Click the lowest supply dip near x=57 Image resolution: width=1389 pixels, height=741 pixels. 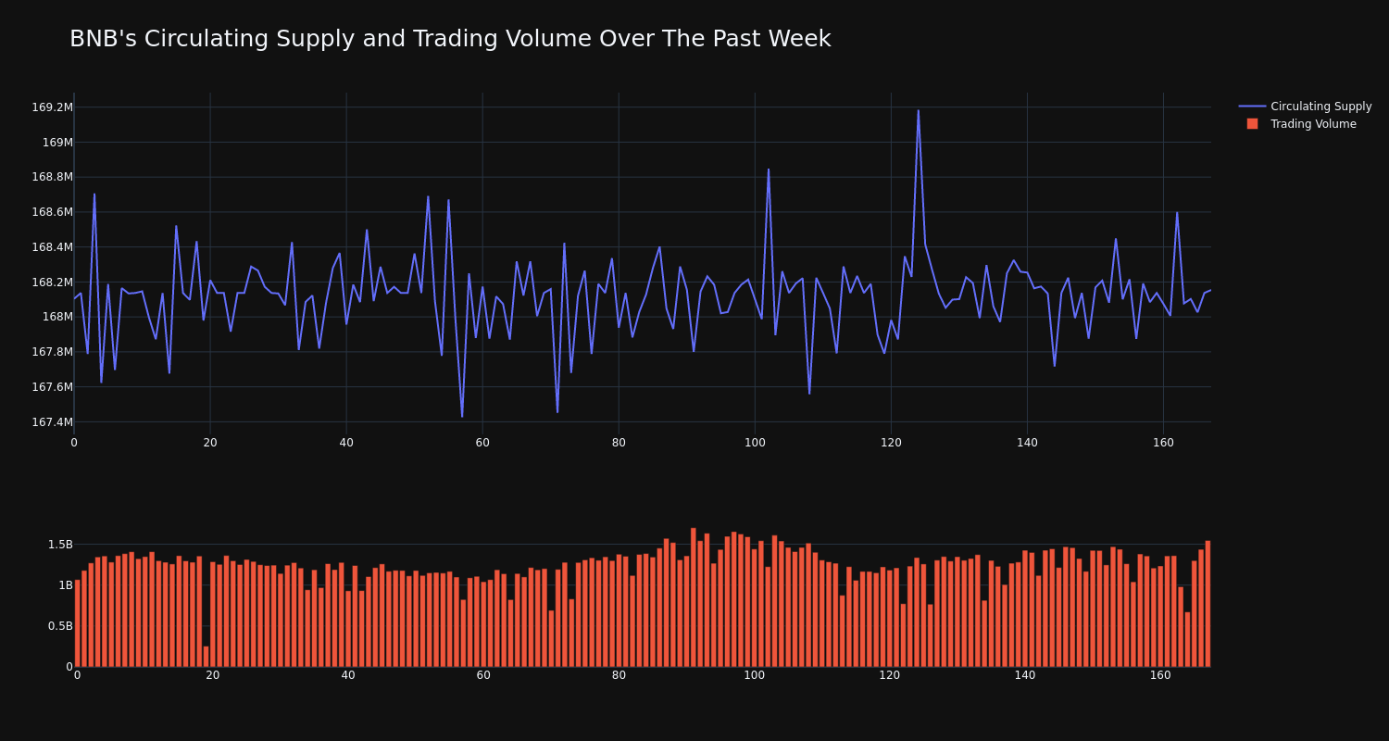[462, 416]
